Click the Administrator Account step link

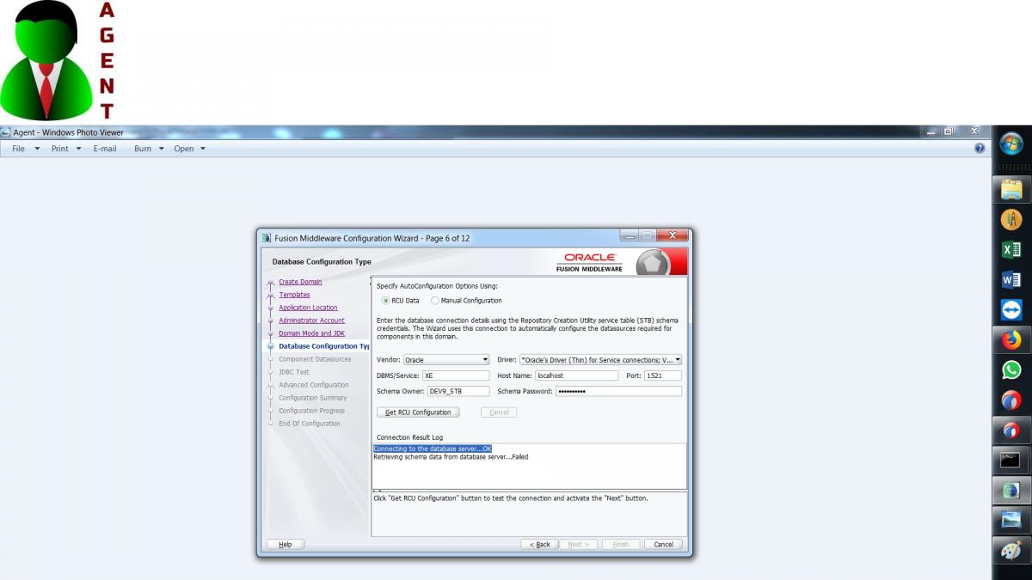(x=311, y=321)
